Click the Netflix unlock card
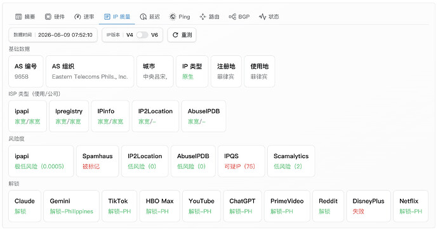 point(411,206)
